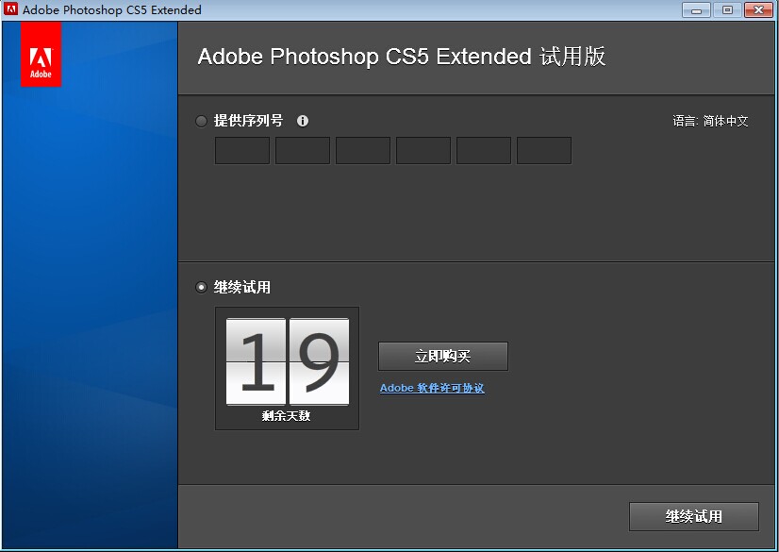Screen dimensions: 779x552
Task: Click the serial number info icon
Action: [303, 121]
